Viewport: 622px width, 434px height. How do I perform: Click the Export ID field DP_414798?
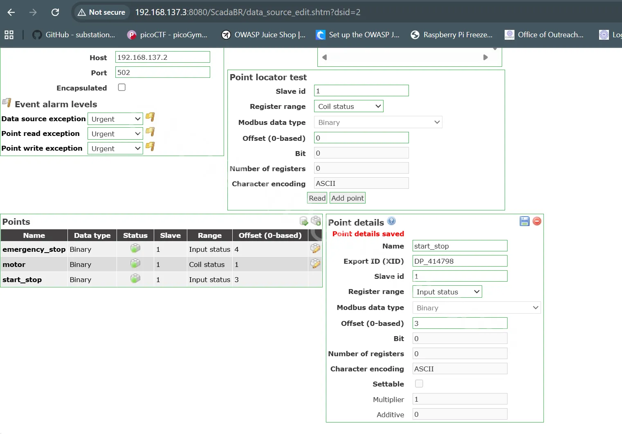tap(460, 261)
